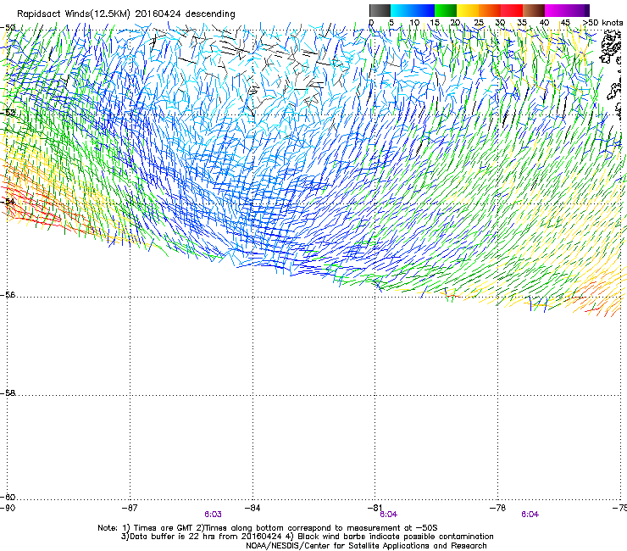Viewport: 627px width, 551px height.
Task: Click the purple 45-50 knots legend segment
Action: pos(578,10)
